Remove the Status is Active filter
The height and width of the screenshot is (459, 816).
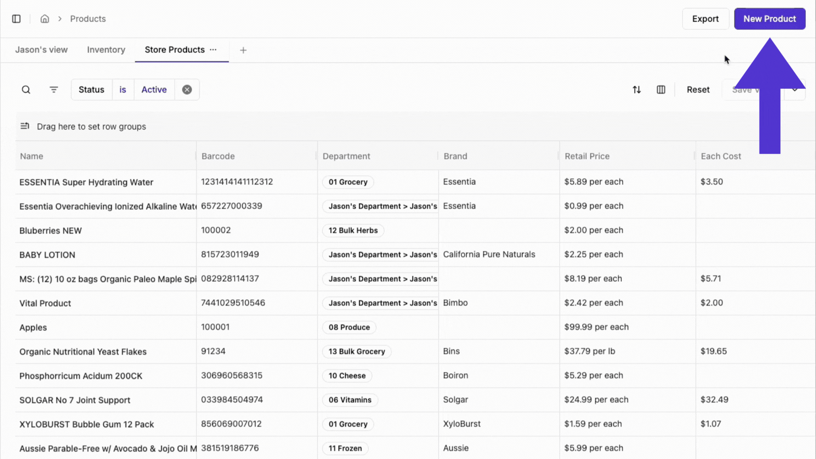pyautogui.click(x=187, y=90)
